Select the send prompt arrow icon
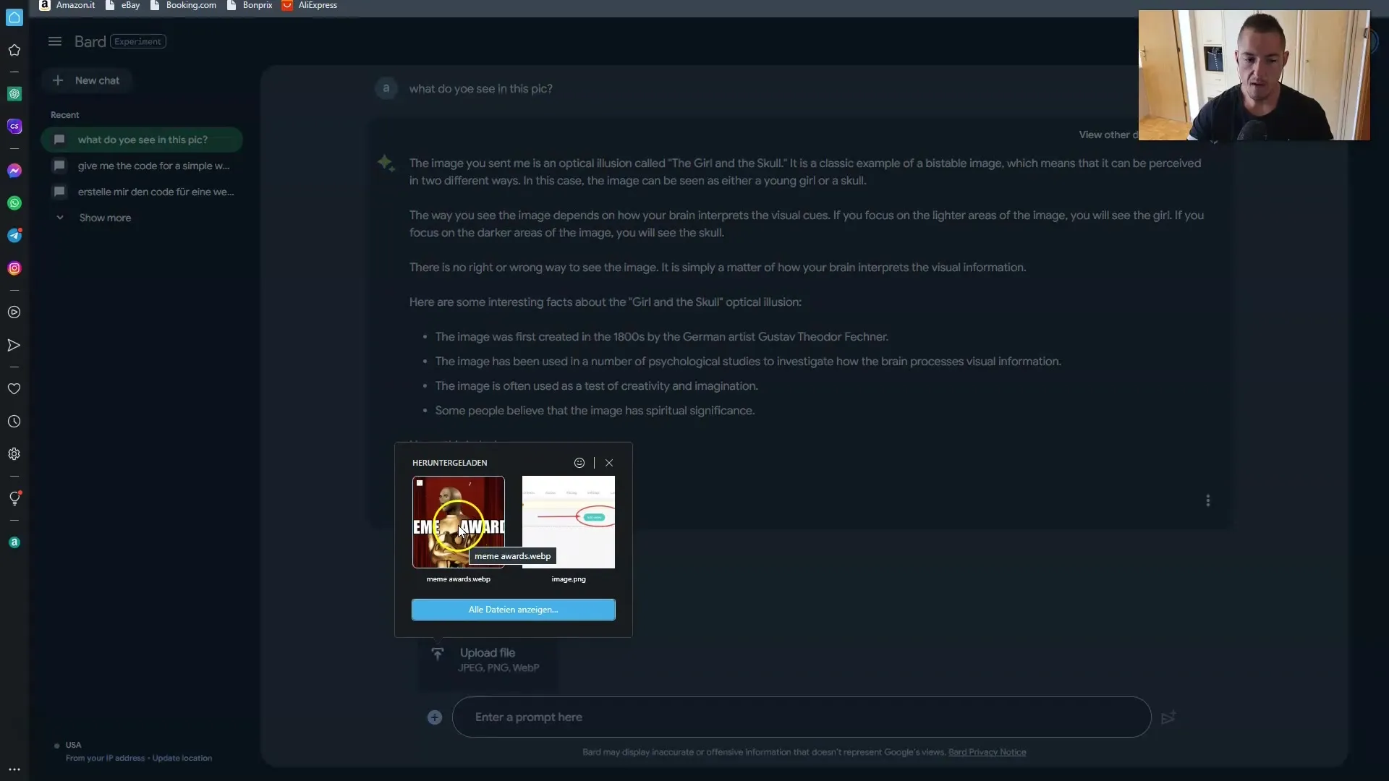Image resolution: width=1389 pixels, height=781 pixels. point(1168,717)
